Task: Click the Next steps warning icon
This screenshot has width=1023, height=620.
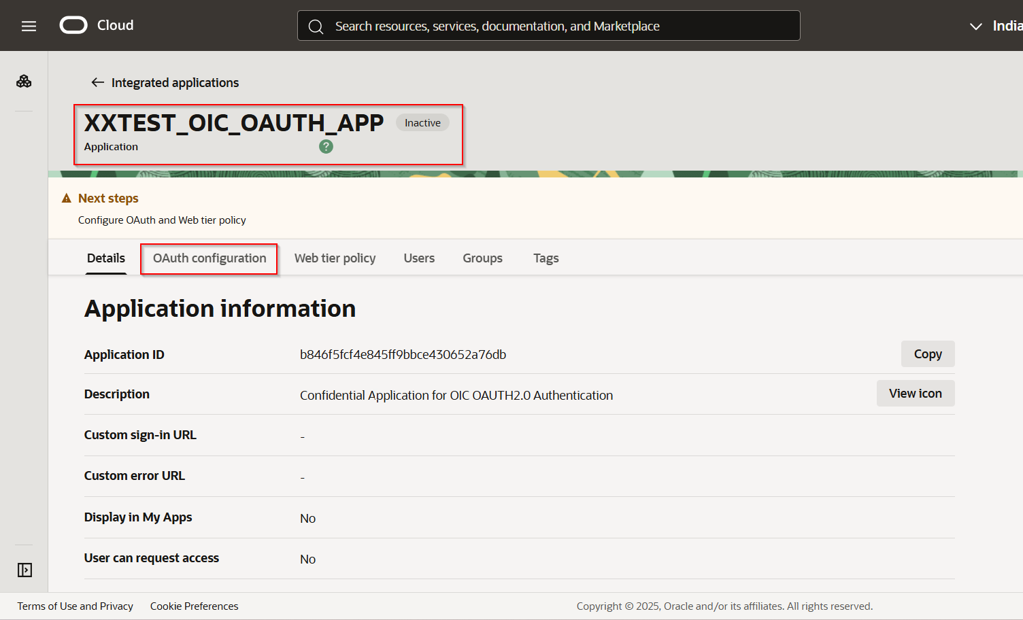Action: [x=67, y=199]
